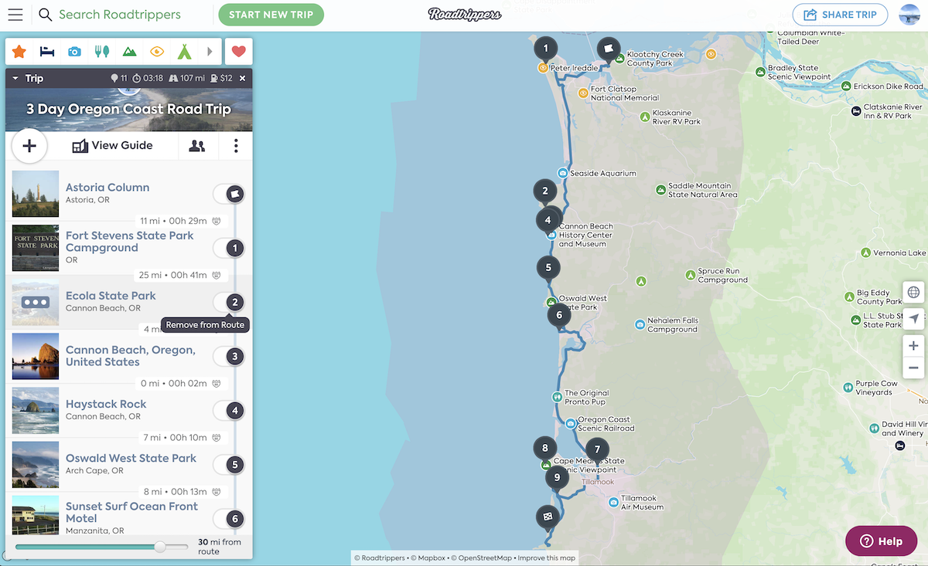The width and height of the screenshot is (928, 566).
Task: Select the tent camping category filter
Action: click(184, 52)
